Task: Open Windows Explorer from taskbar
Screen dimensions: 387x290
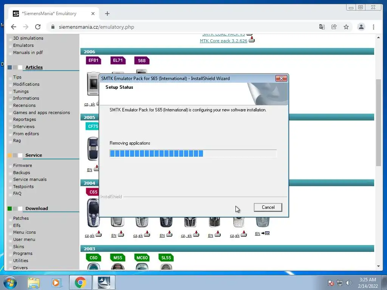Action: click(x=34, y=282)
